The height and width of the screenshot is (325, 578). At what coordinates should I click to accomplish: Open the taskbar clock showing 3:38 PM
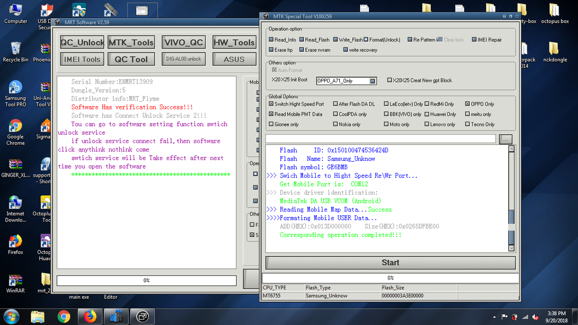556,317
